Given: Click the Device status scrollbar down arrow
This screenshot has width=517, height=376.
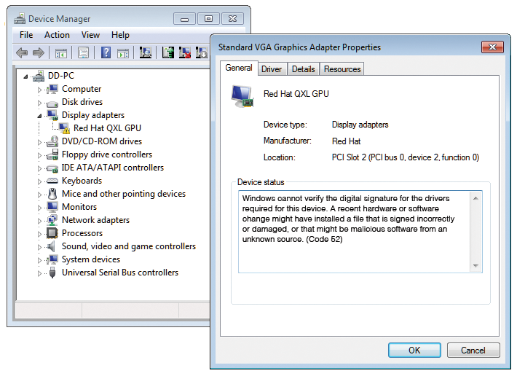Looking at the screenshot, I should tap(475, 265).
